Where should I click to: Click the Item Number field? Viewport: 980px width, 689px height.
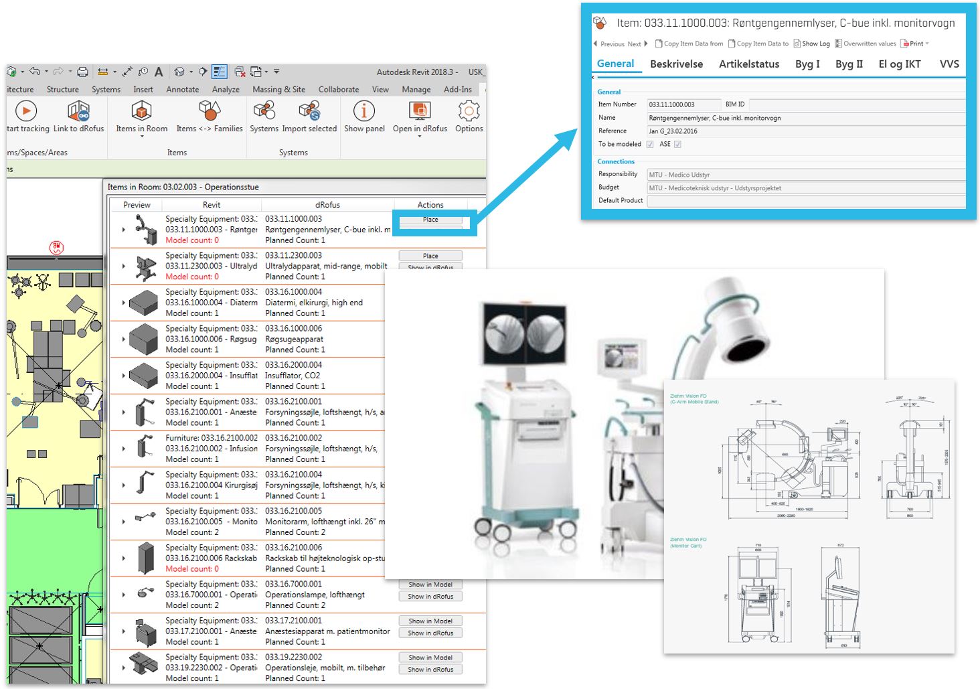click(683, 104)
